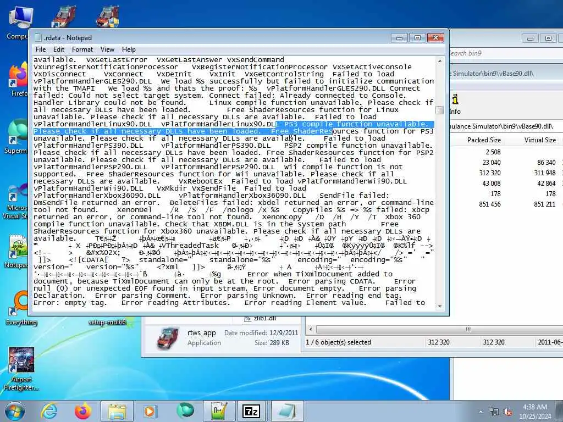Open the Format menu in Notepad

tap(82, 49)
